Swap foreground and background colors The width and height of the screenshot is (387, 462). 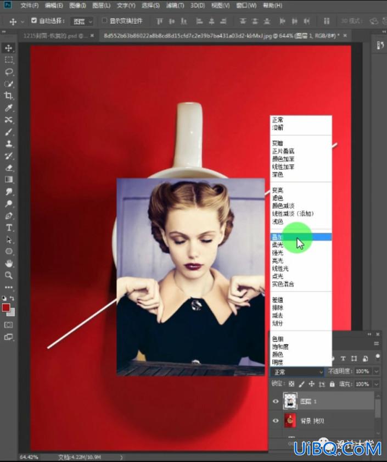(12, 298)
